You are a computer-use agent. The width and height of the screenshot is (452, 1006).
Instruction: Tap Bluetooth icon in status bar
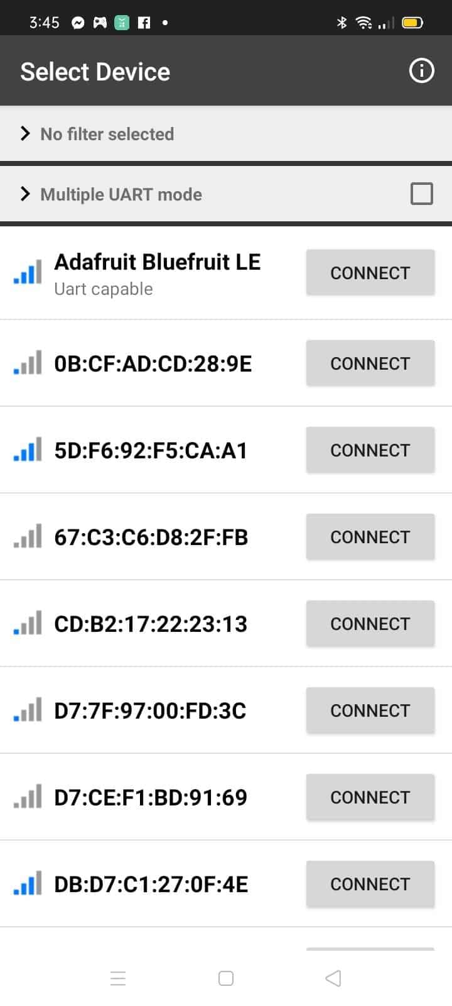(x=342, y=23)
